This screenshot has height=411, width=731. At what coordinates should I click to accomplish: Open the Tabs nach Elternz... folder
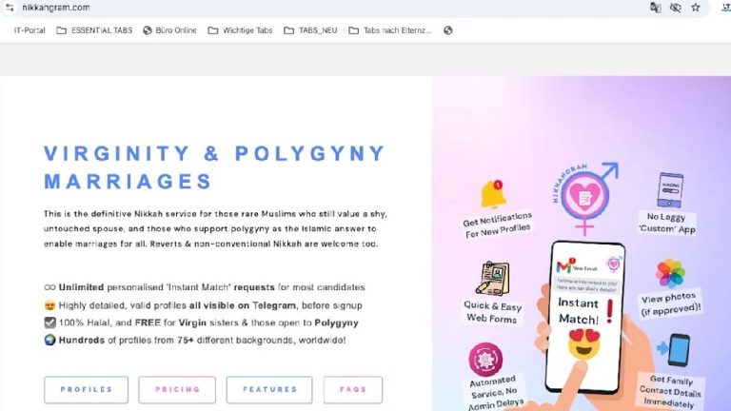(x=390, y=30)
